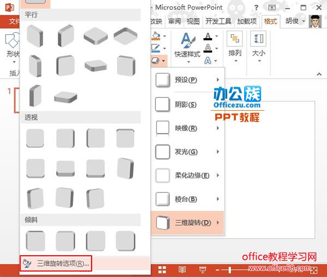
Task: Choose the first 倾斜 oblique preset
Action: pyautogui.click(x=35, y=240)
